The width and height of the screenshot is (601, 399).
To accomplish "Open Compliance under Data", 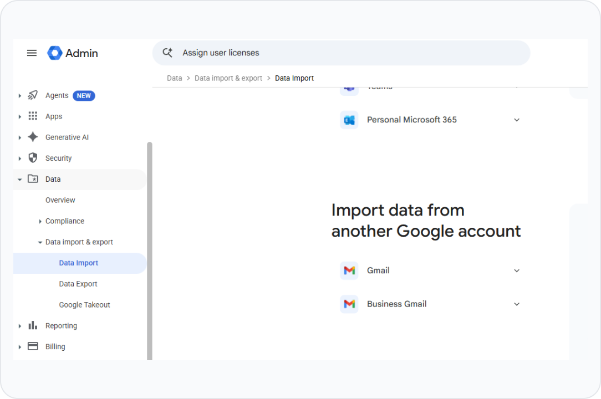I will tap(65, 221).
